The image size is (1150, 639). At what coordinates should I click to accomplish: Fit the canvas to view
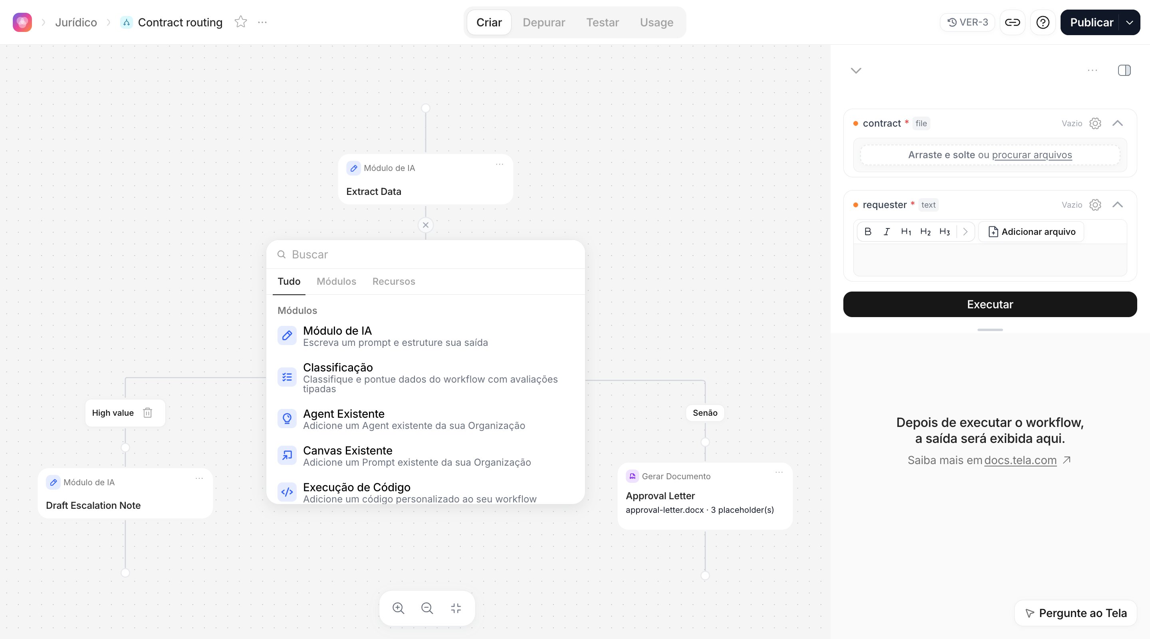pos(456,608)
